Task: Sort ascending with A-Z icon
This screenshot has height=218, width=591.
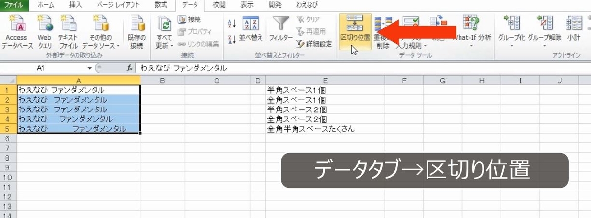Action: pos(232,23)
